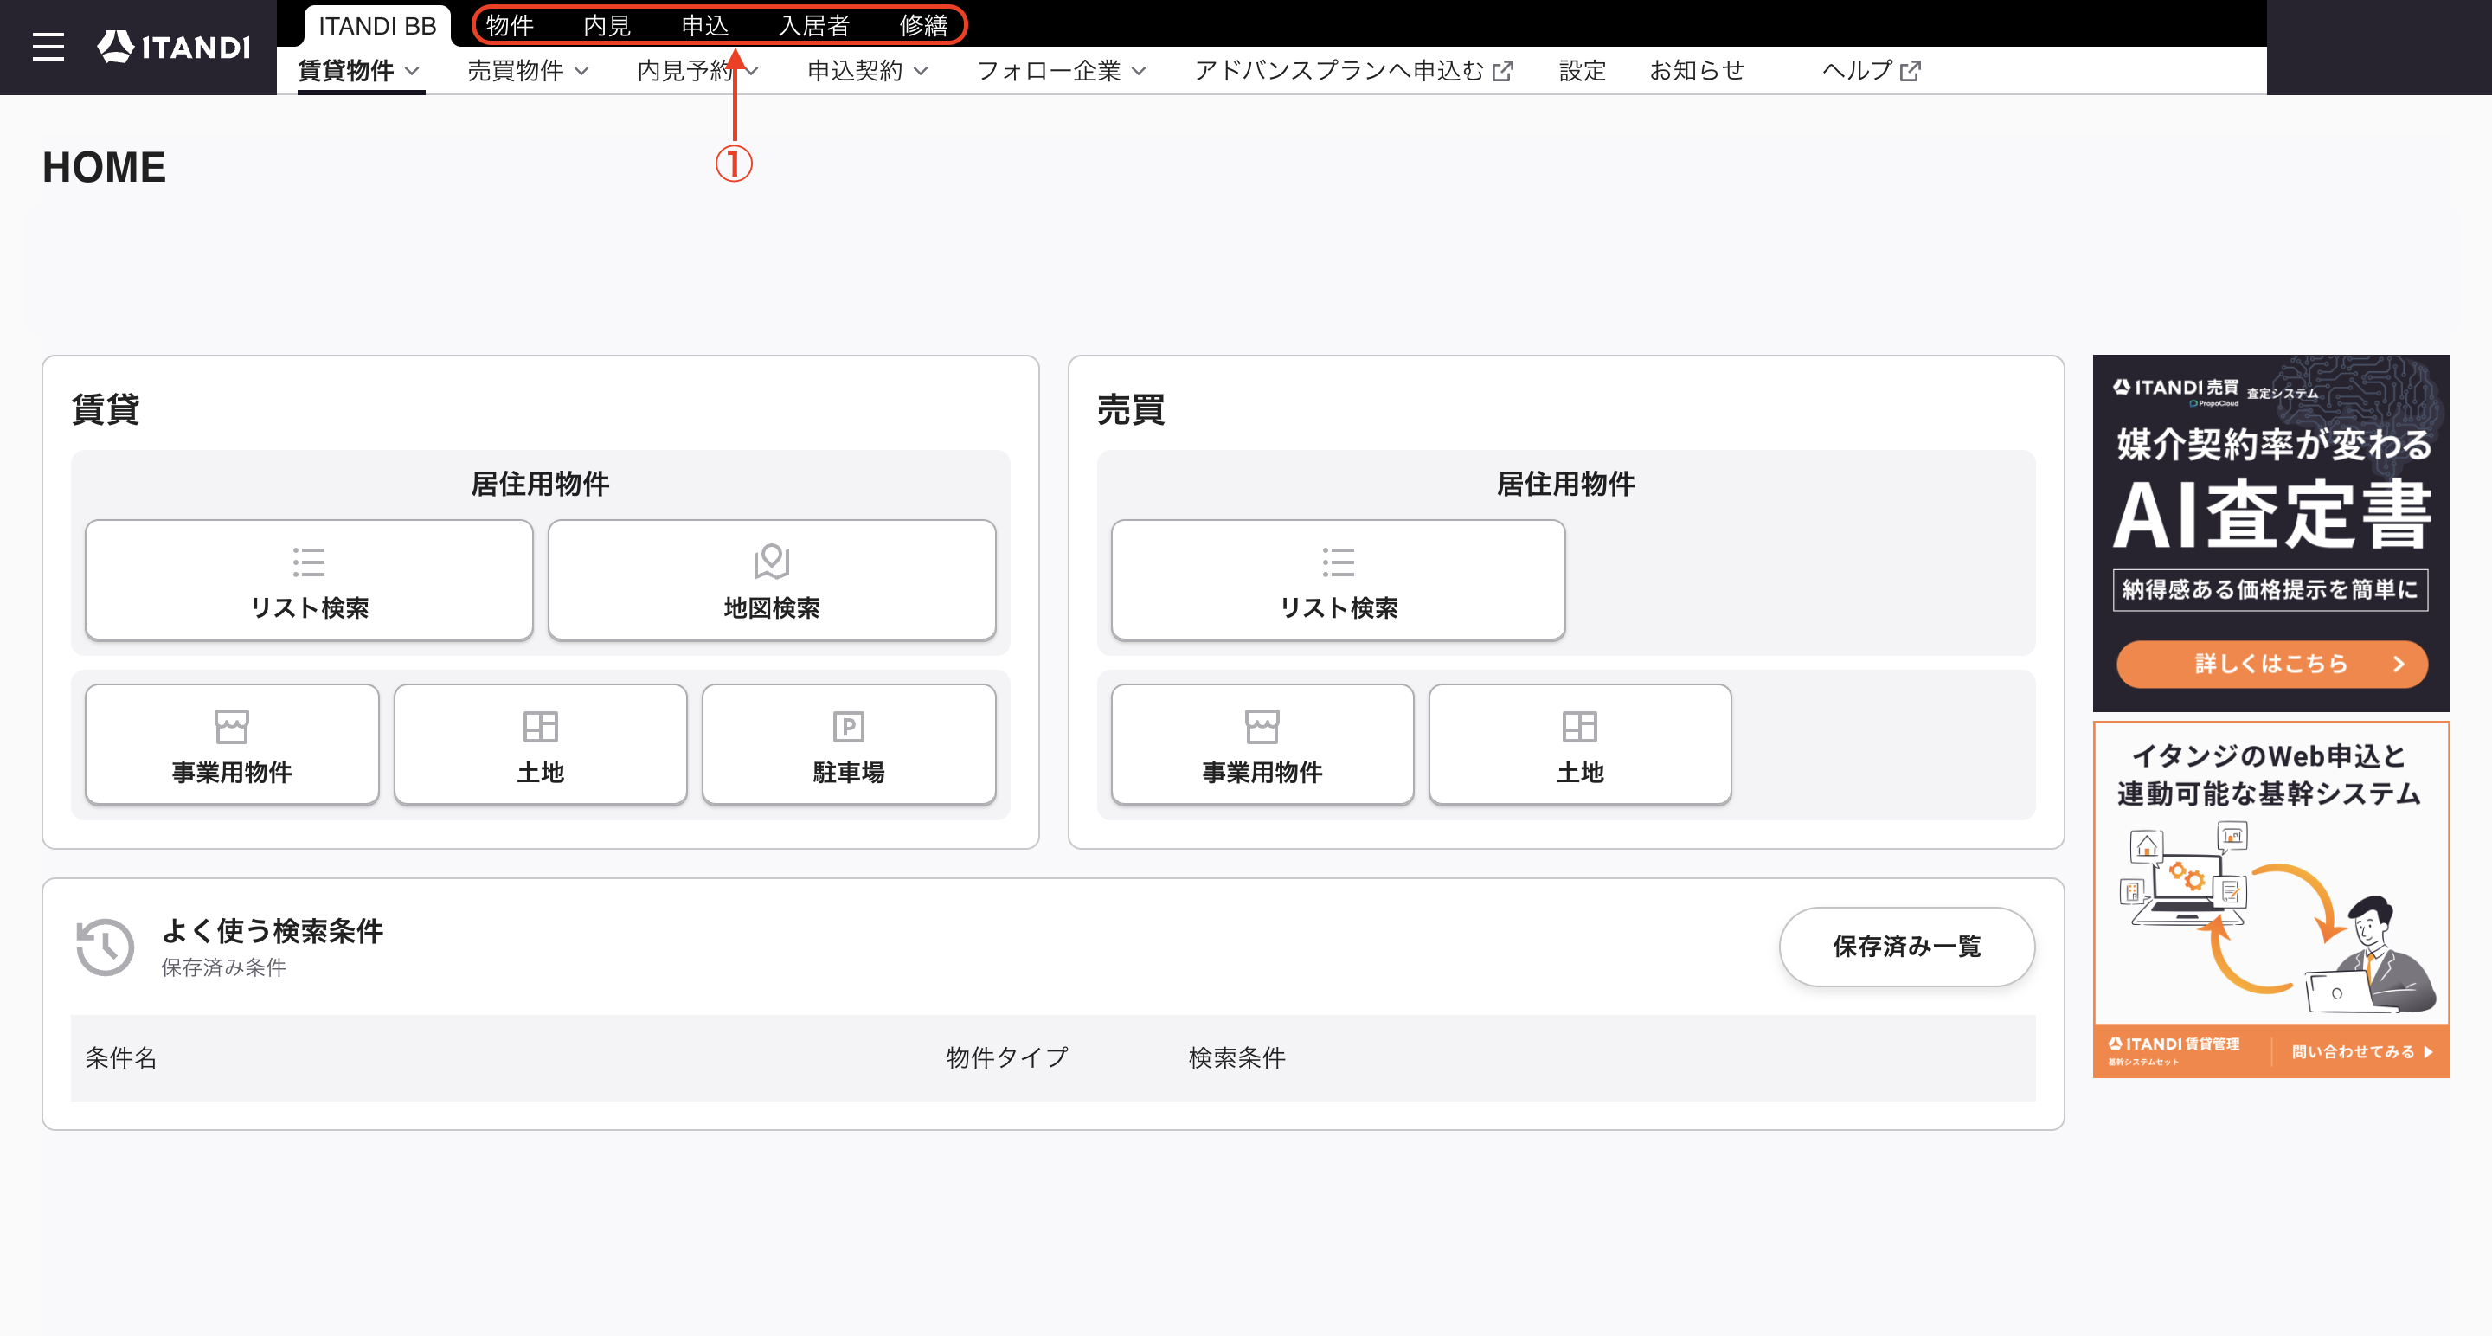Click the grid icon in 売買 土地

pyautogui.click(x=1581, y=727)
